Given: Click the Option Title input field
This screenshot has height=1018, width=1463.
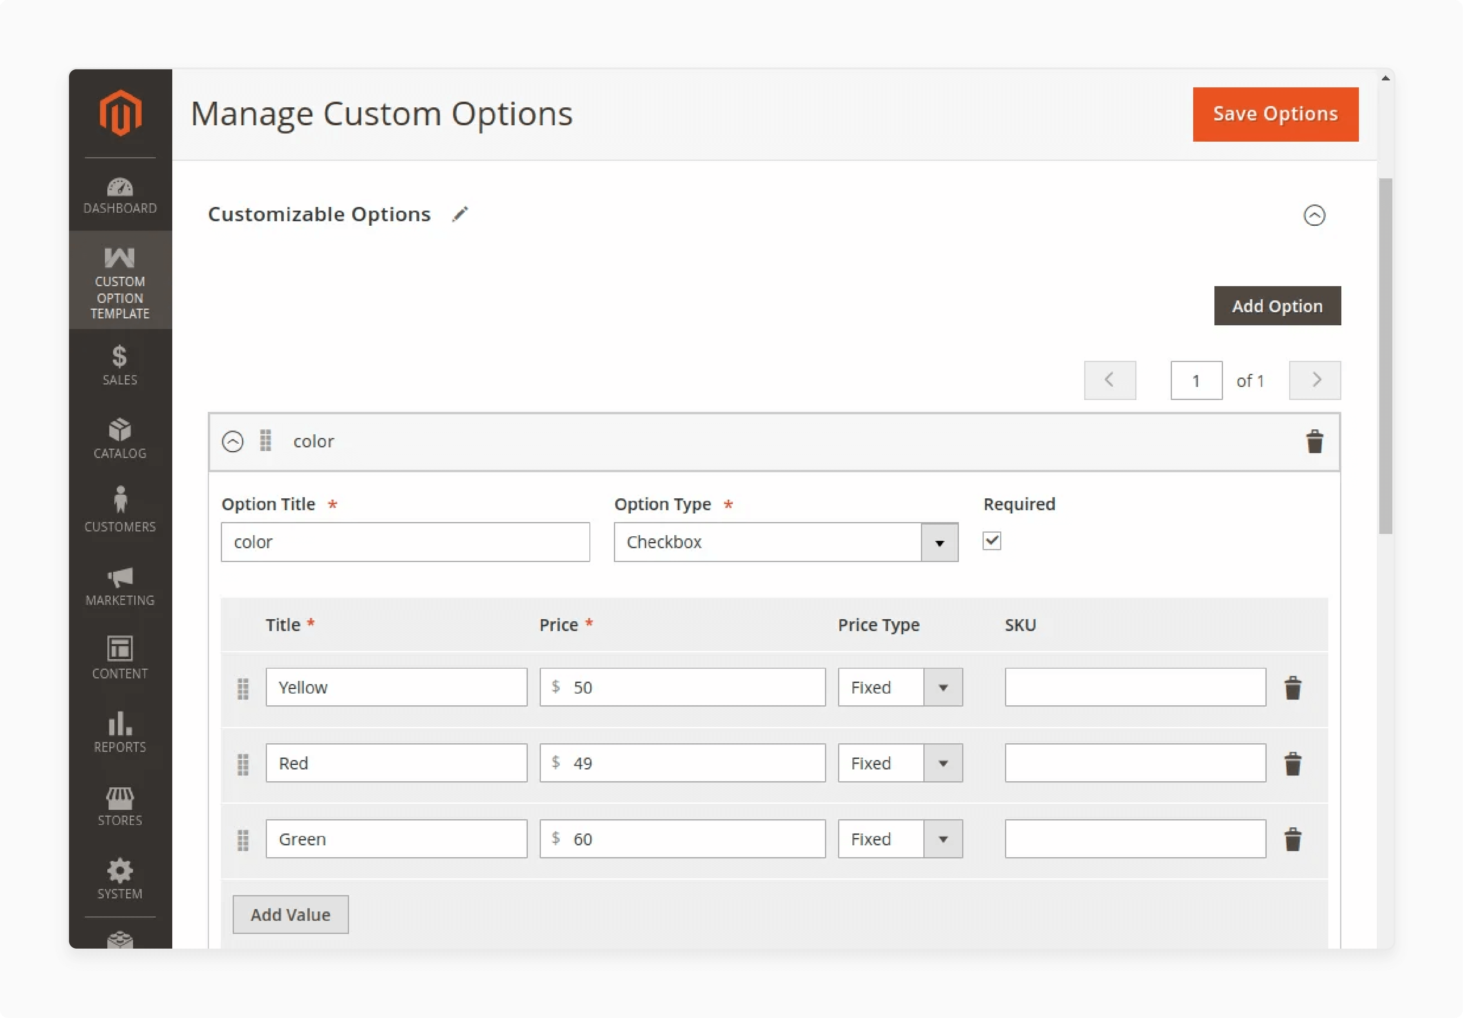Looking at the screenshot, I should (x=405, y=542).
